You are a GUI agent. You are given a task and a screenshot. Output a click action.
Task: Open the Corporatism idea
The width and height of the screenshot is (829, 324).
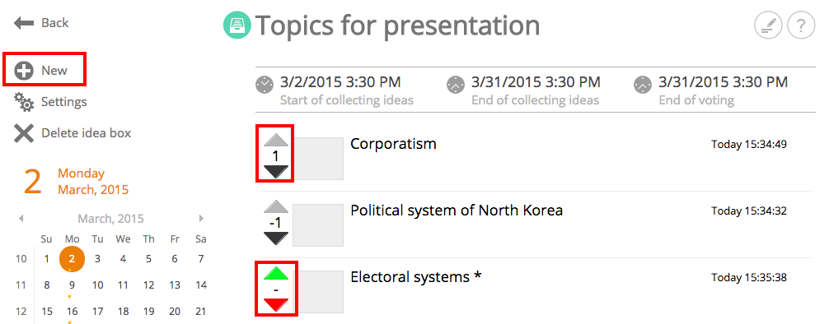[x=393, y=144]
